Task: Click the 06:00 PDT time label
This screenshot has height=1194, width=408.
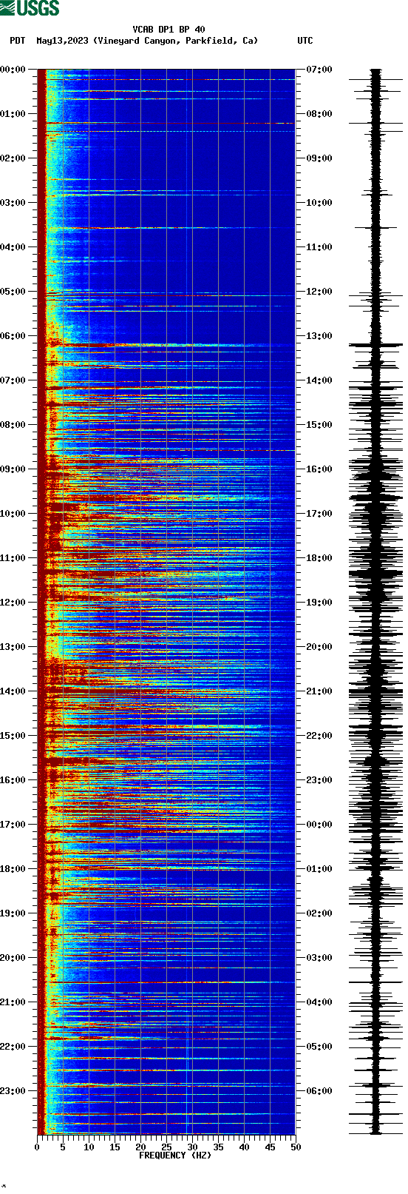Action: tap(13, 336)
